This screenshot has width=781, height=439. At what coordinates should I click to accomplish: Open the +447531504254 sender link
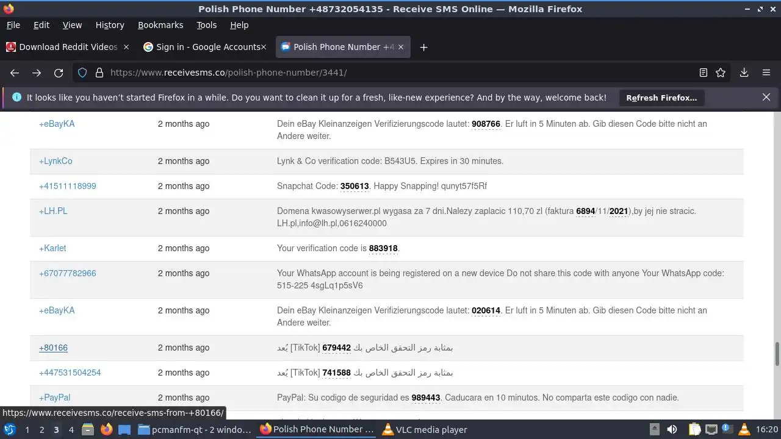(70, 373)
